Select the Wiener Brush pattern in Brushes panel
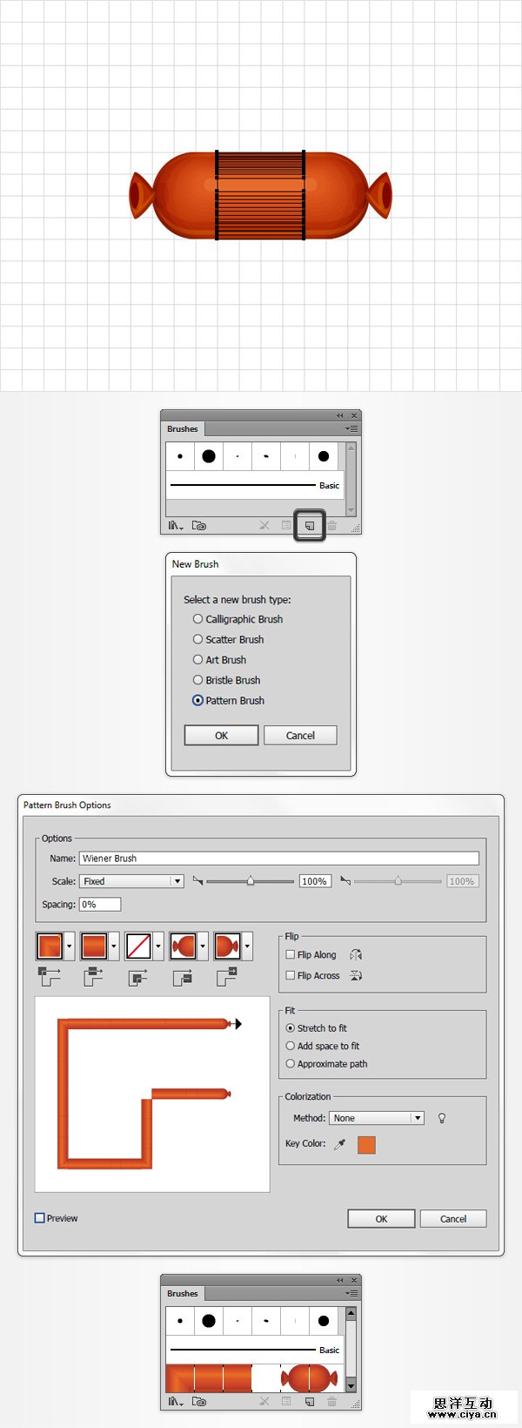 (x=251, y=1377)
